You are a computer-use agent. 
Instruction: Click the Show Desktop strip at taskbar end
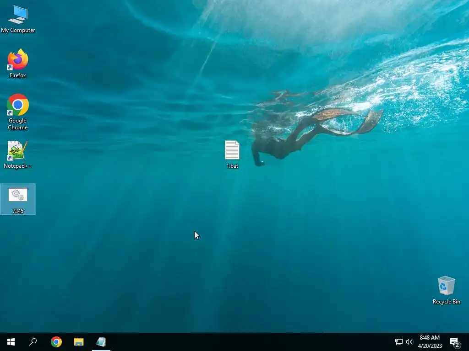pos(468,342)
